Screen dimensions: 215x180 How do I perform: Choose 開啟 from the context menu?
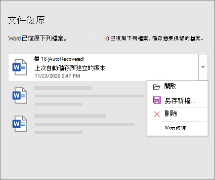click(x=170, y=86)
